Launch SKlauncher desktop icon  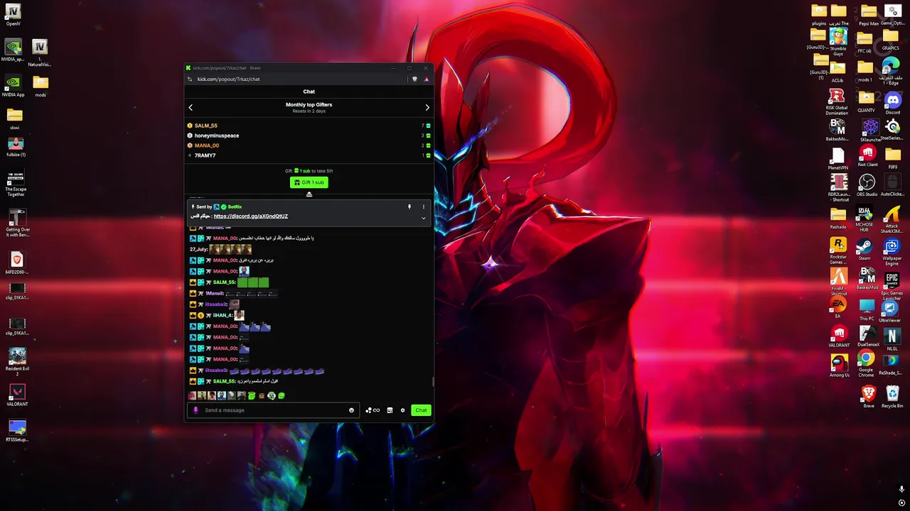tap(871, 131)
